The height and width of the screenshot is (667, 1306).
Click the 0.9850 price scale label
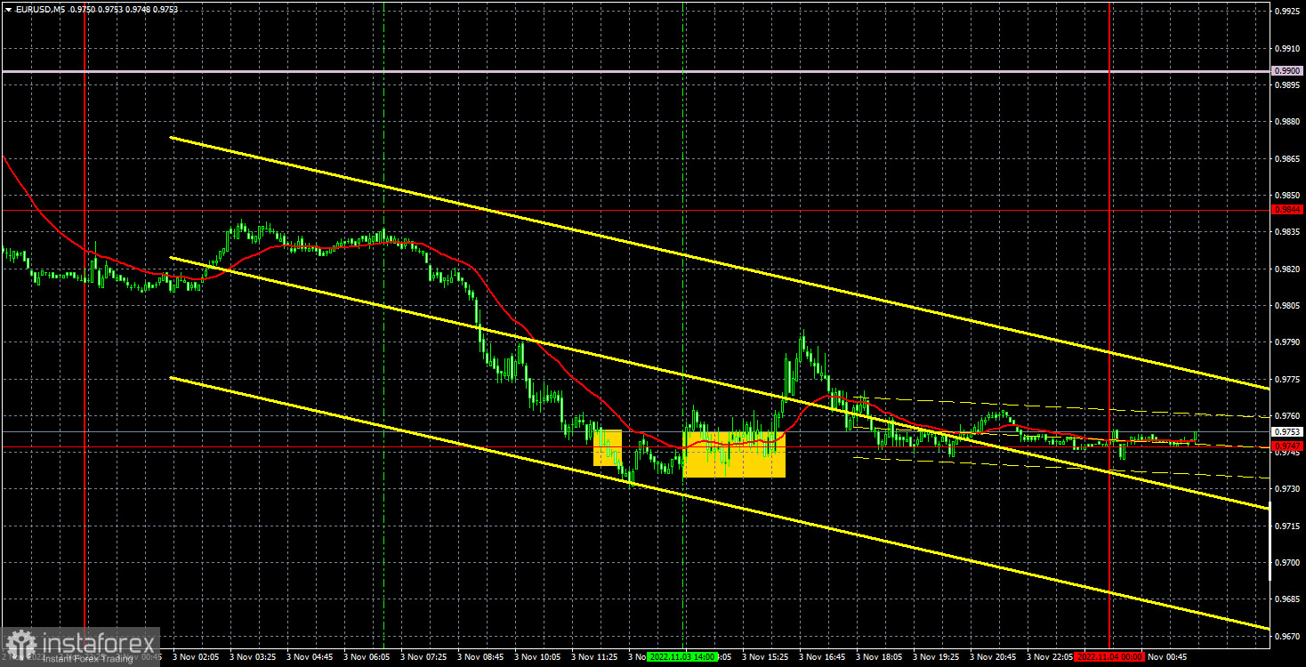tap(1287, 195)
